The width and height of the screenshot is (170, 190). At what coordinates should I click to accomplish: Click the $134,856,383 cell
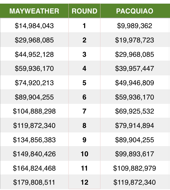(x=34, y=139)
